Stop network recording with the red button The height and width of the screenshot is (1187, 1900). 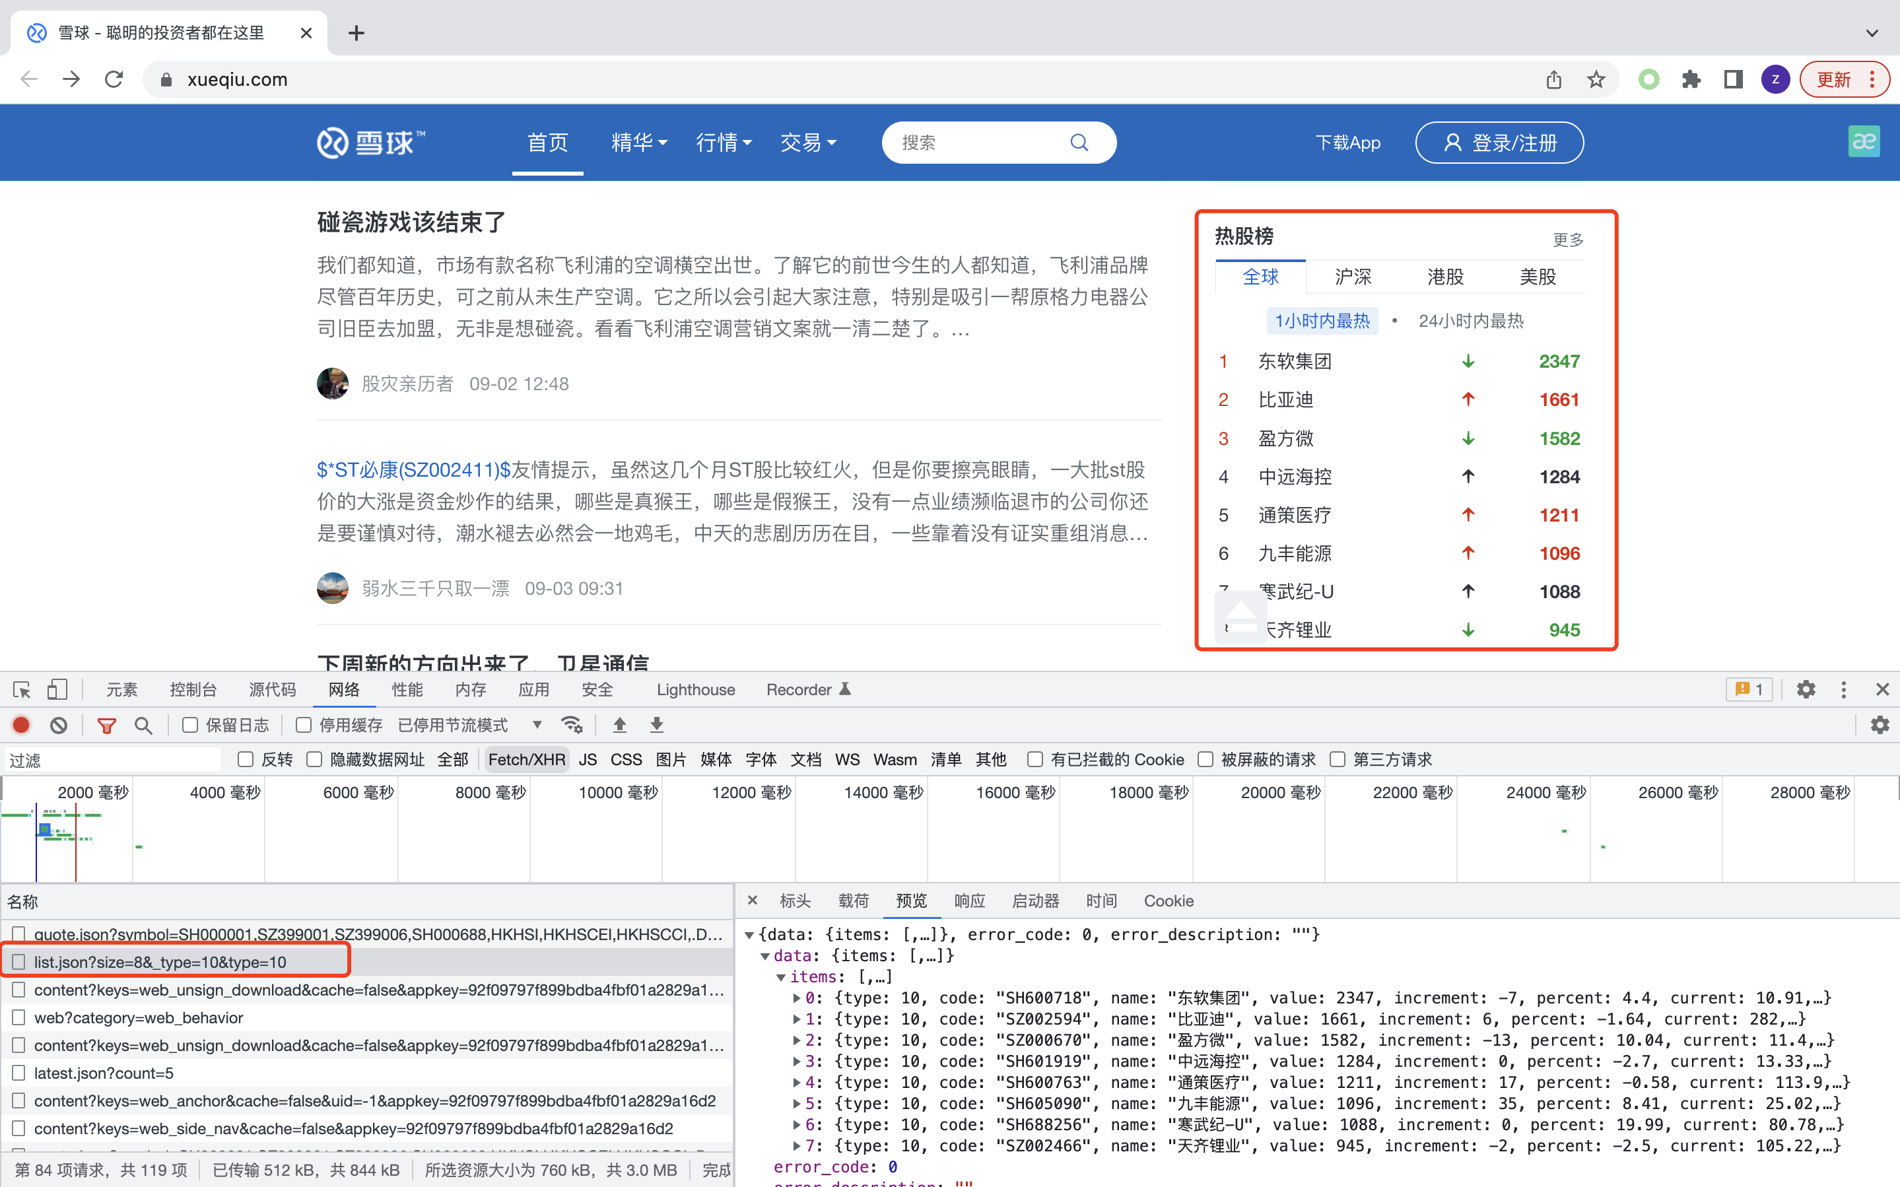click(21, 725)
